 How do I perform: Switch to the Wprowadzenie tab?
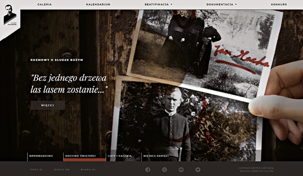(x=41, y=156)
